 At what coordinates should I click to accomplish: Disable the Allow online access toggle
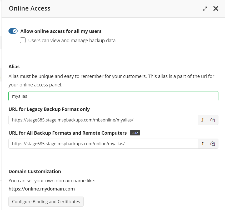(x=13, y=31)
